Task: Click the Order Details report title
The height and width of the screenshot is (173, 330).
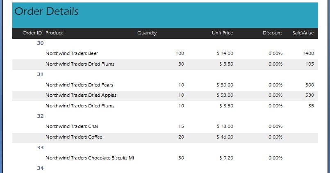Action: [46, 11]
